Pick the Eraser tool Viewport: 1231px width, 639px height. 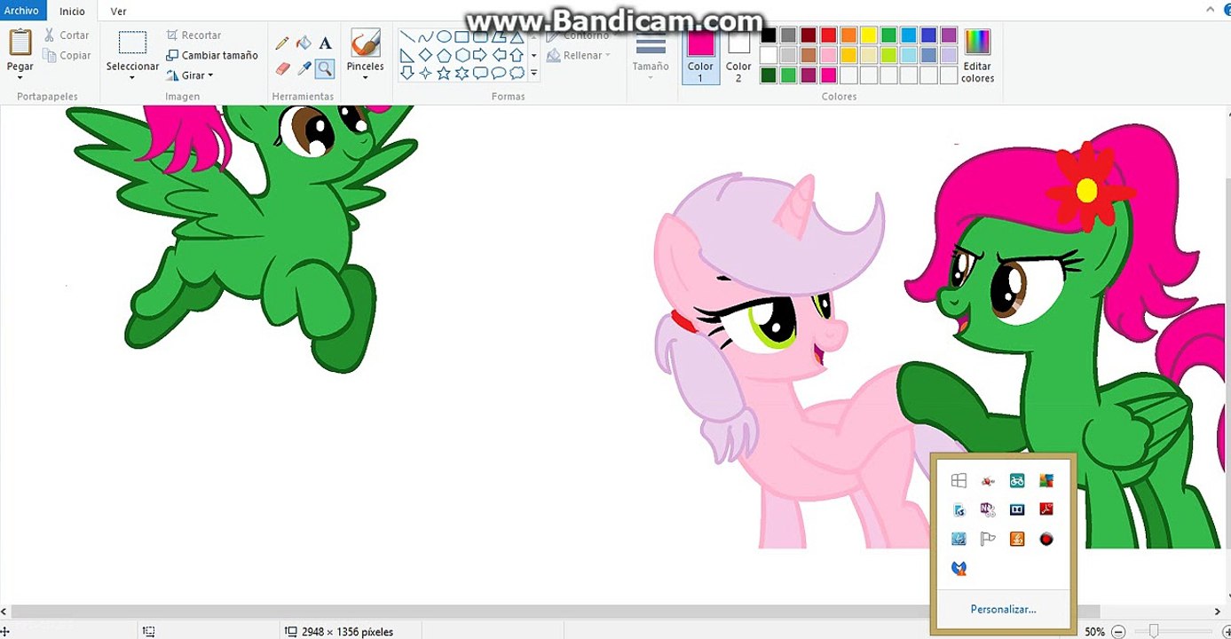[282, 67]
